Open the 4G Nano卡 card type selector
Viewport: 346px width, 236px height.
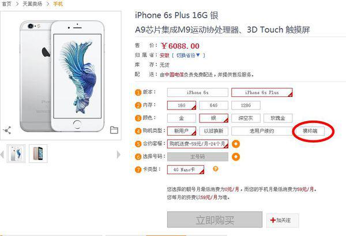185,170
